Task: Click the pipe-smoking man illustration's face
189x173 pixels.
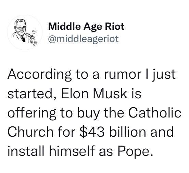Action: coord(21,27)
